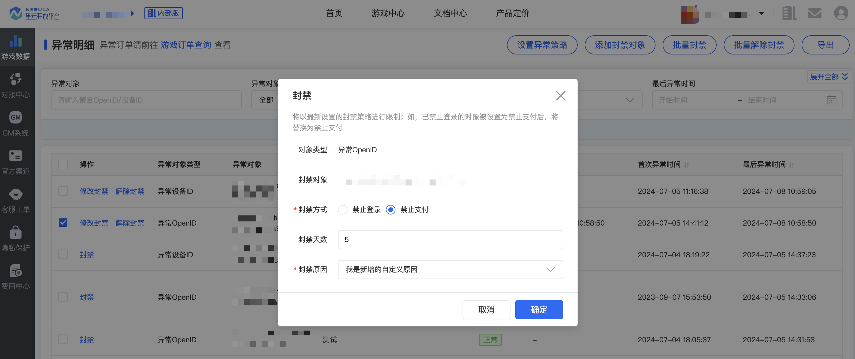Toggle the select-all checkbox in table header
Image resolution: width=855 pixels, height=359 pixels.
coord(63,165)
